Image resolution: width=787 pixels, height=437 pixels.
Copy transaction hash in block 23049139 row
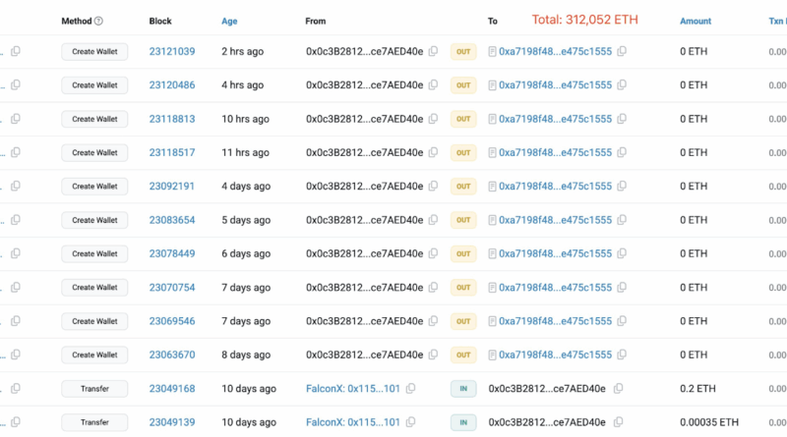pos(16,422)
